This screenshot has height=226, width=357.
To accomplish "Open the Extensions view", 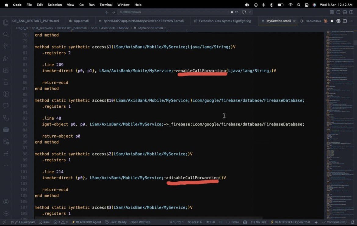I will 6,70.
